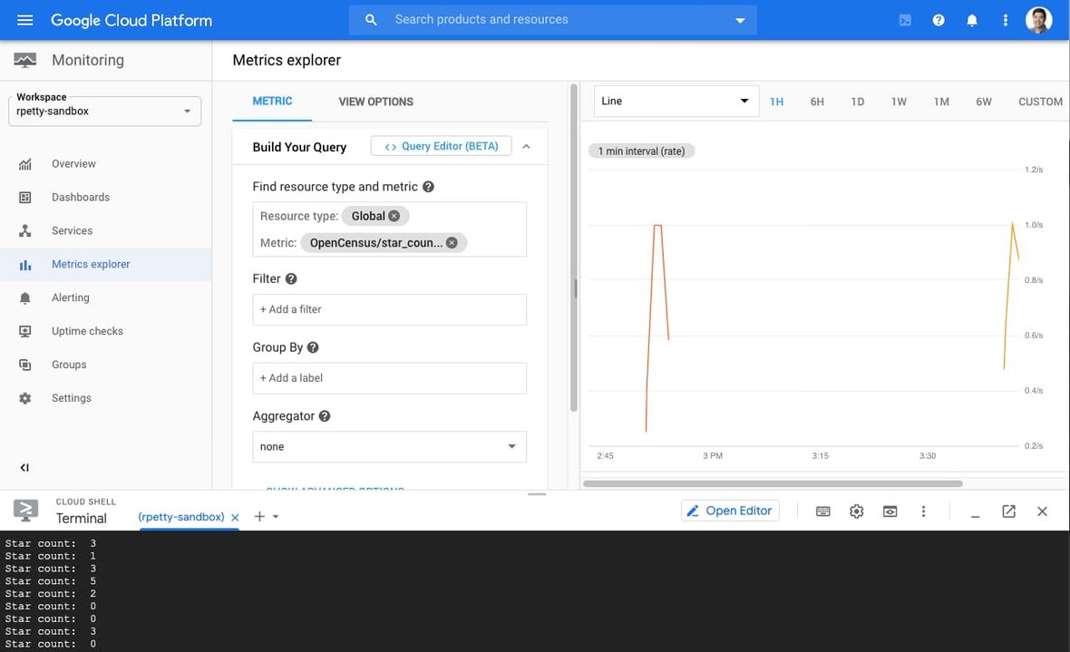1070x652 pixels.
Task: Switch to the METRIC tab
Action: pyautogui.click(x=272, y=101)
